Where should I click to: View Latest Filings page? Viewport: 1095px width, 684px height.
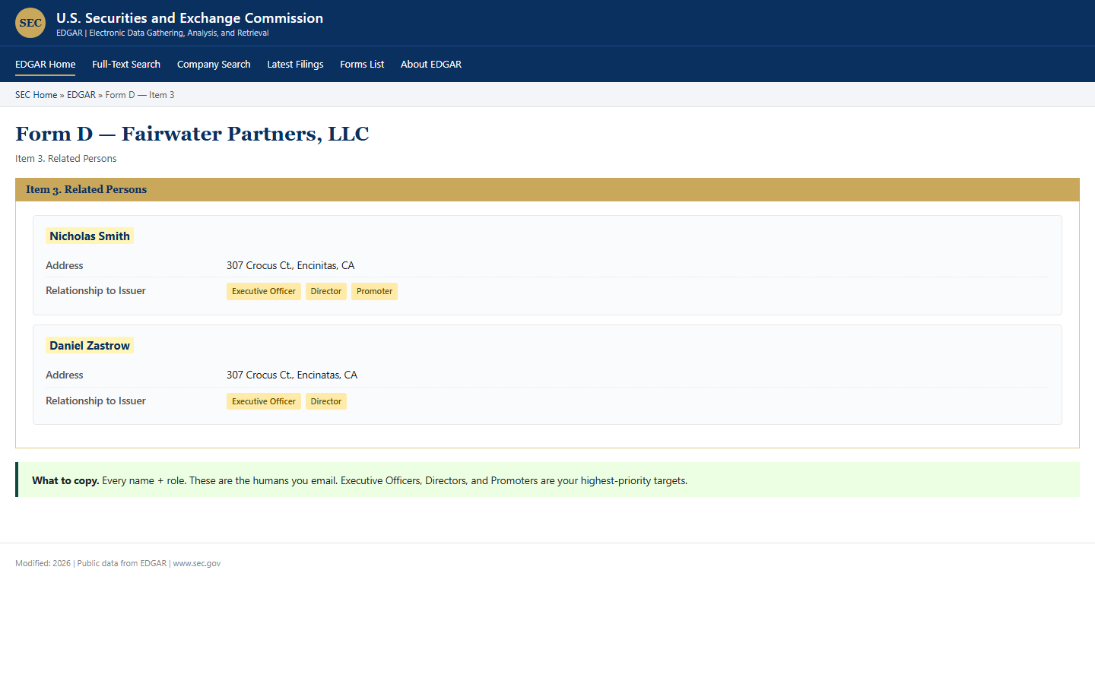[x=295, y=65]
